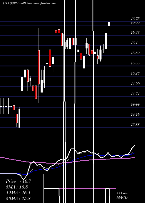145x203 pixels.
Task: Click the 16.1 price axis label
Action: pos(134,43)
